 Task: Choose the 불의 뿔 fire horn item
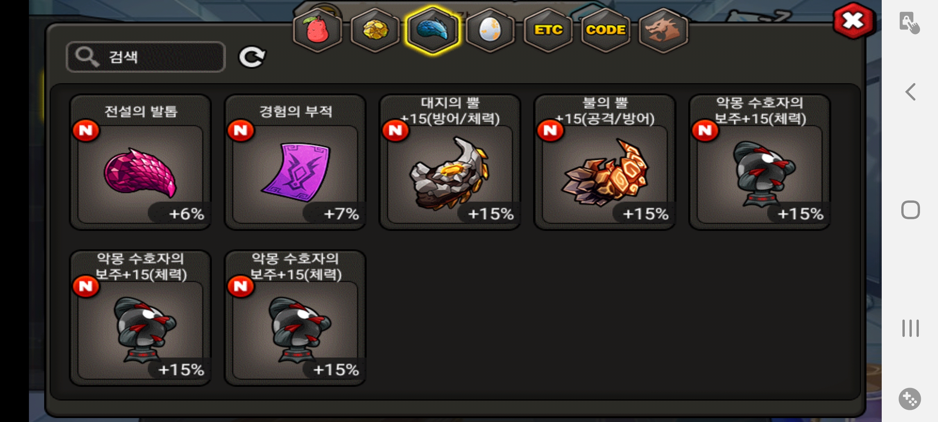(605, 162)
